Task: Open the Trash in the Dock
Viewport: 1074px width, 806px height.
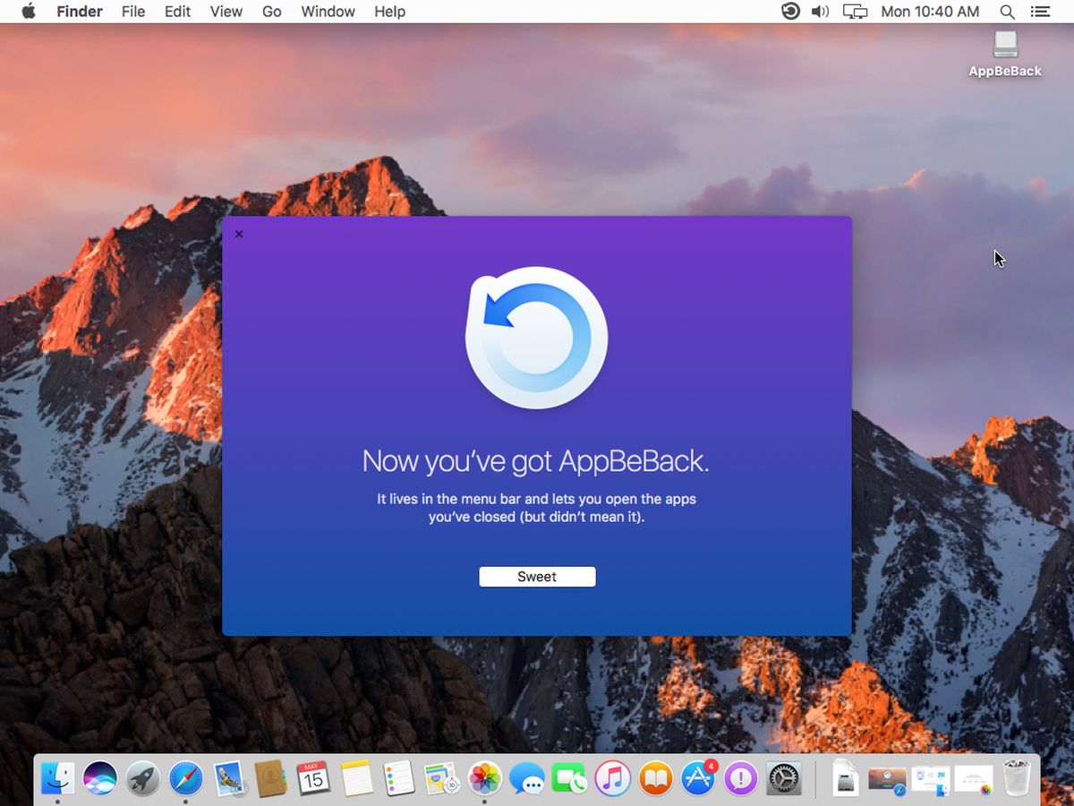Action: (x=1017, y=778)
